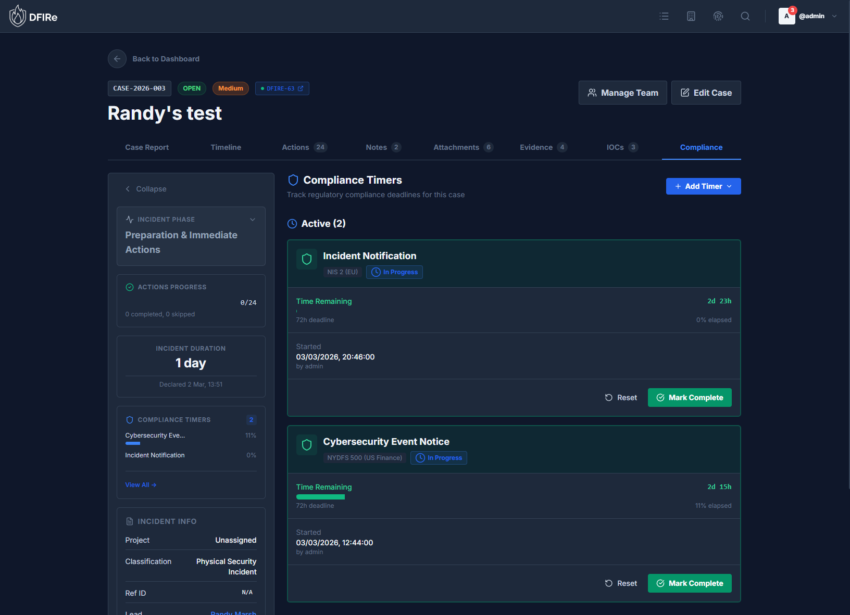
Task: Open the search icon
Action: (745, 16)
